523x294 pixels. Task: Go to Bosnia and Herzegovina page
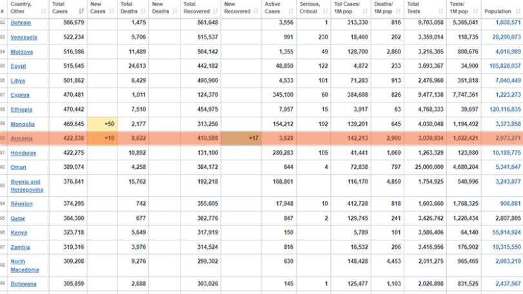(26, 186)
